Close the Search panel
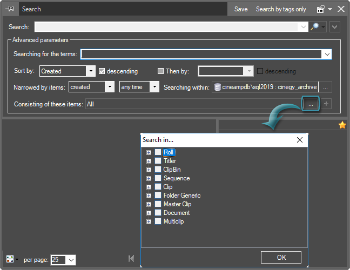Screen dimensions: 350x270 pyautogui.click(x=341, y=9)
